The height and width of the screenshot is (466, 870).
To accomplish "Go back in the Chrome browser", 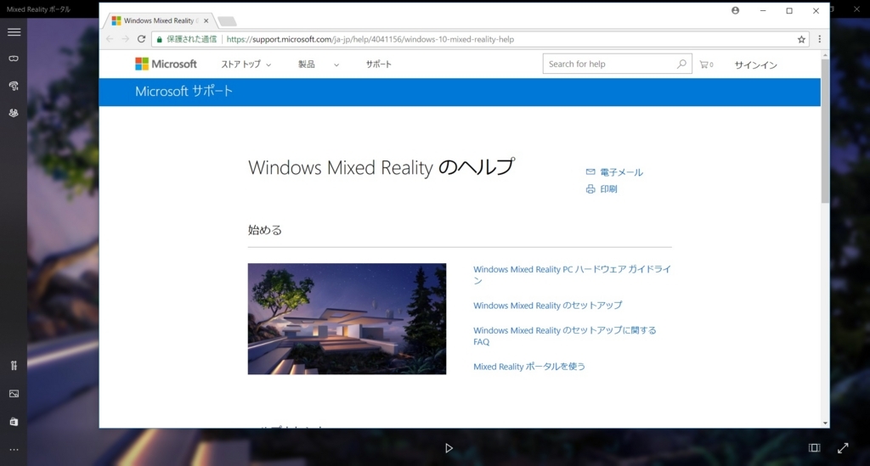I will point(110,39).
